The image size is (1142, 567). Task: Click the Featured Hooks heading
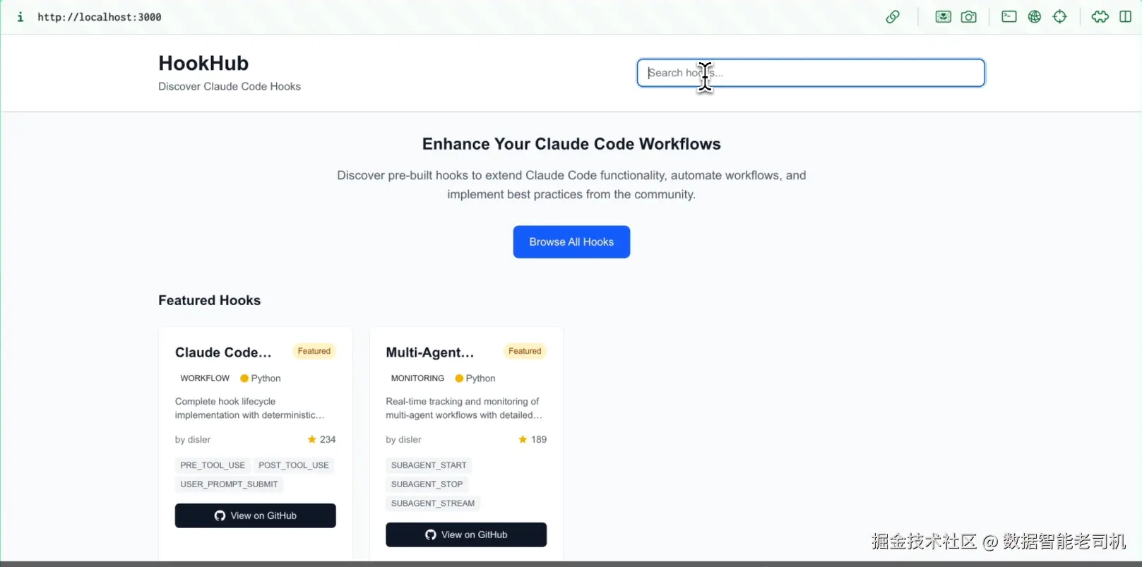click(209, 300)
